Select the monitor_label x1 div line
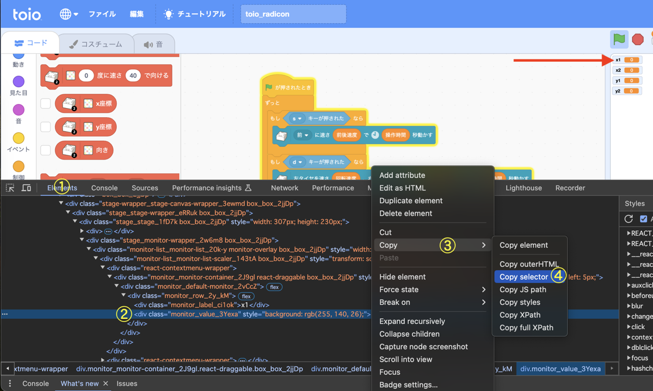Image resolution: width=653 pixels, height=391 pixels. click(x=201, y=305)
